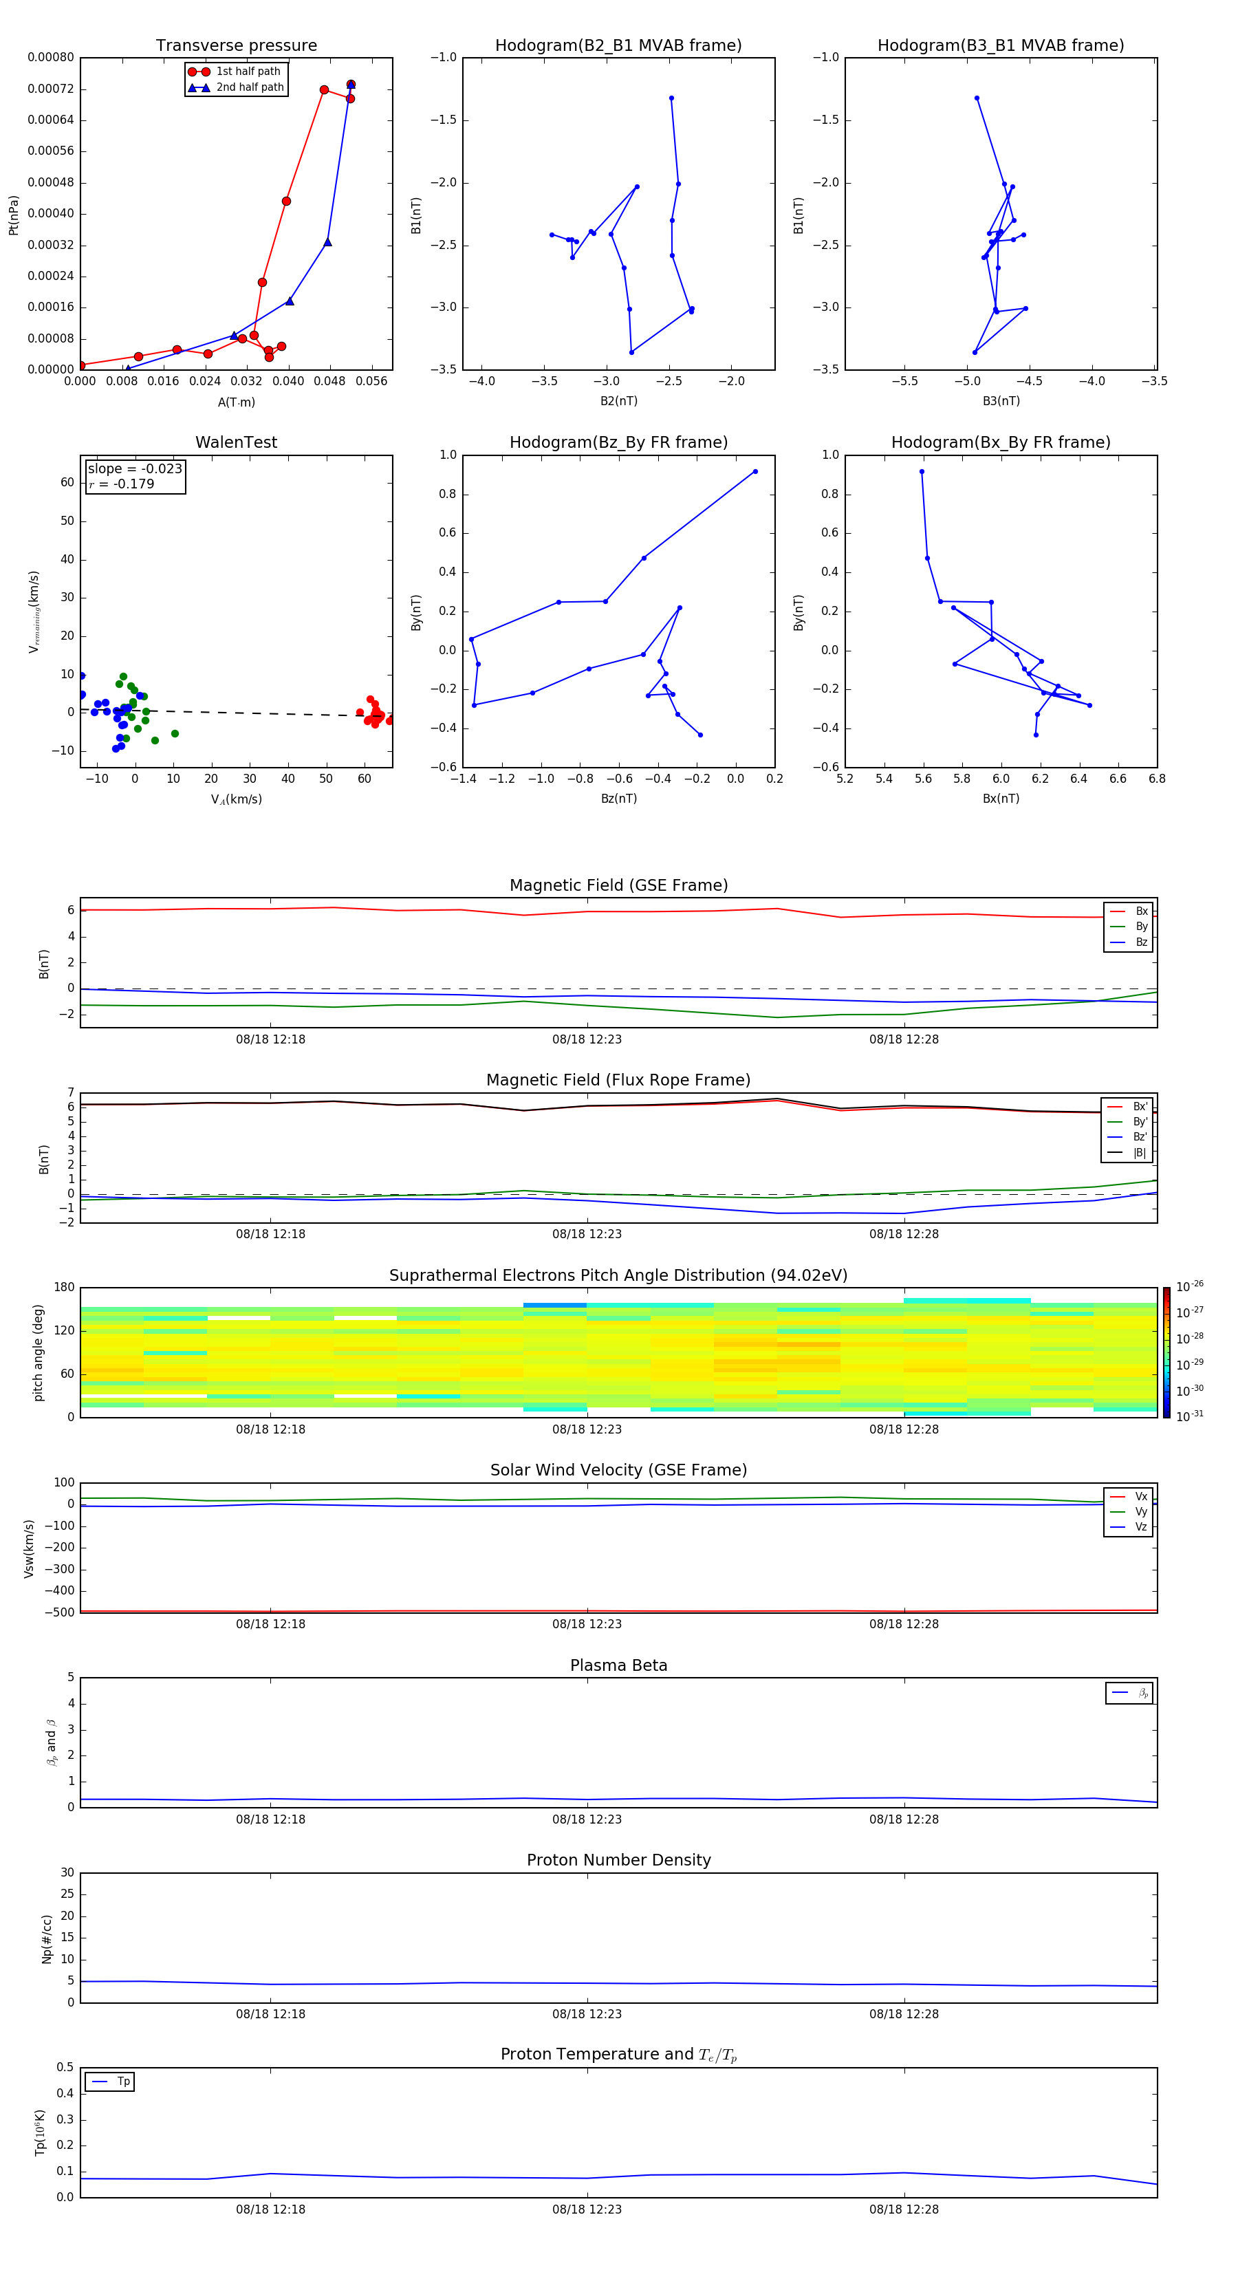Select the Bz entry in the GSE field legend
The image size is (1238, 2270).
1129,942
